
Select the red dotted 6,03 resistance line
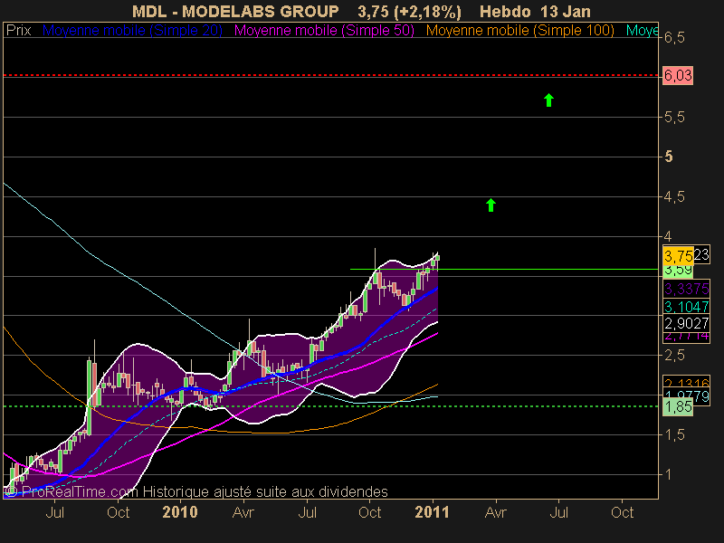coord(330,75)
